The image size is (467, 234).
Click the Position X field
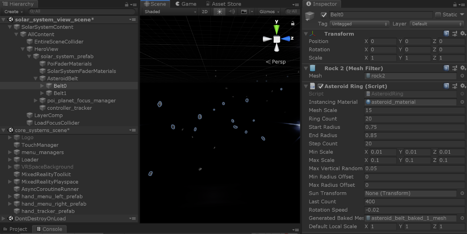[x=383, y=42]
